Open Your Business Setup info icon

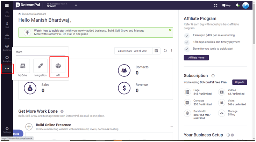pyautogui.click(x=228, y=135)
